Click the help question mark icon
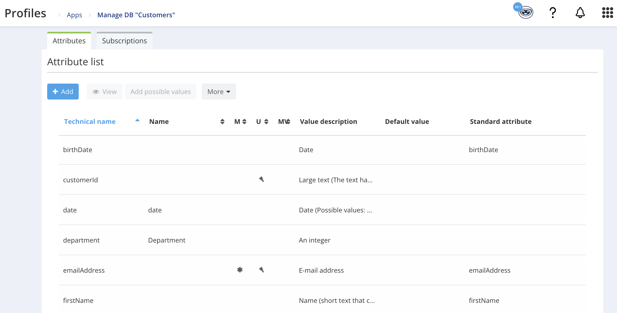This screenshot has height=313, width=617. click(553, 13)
